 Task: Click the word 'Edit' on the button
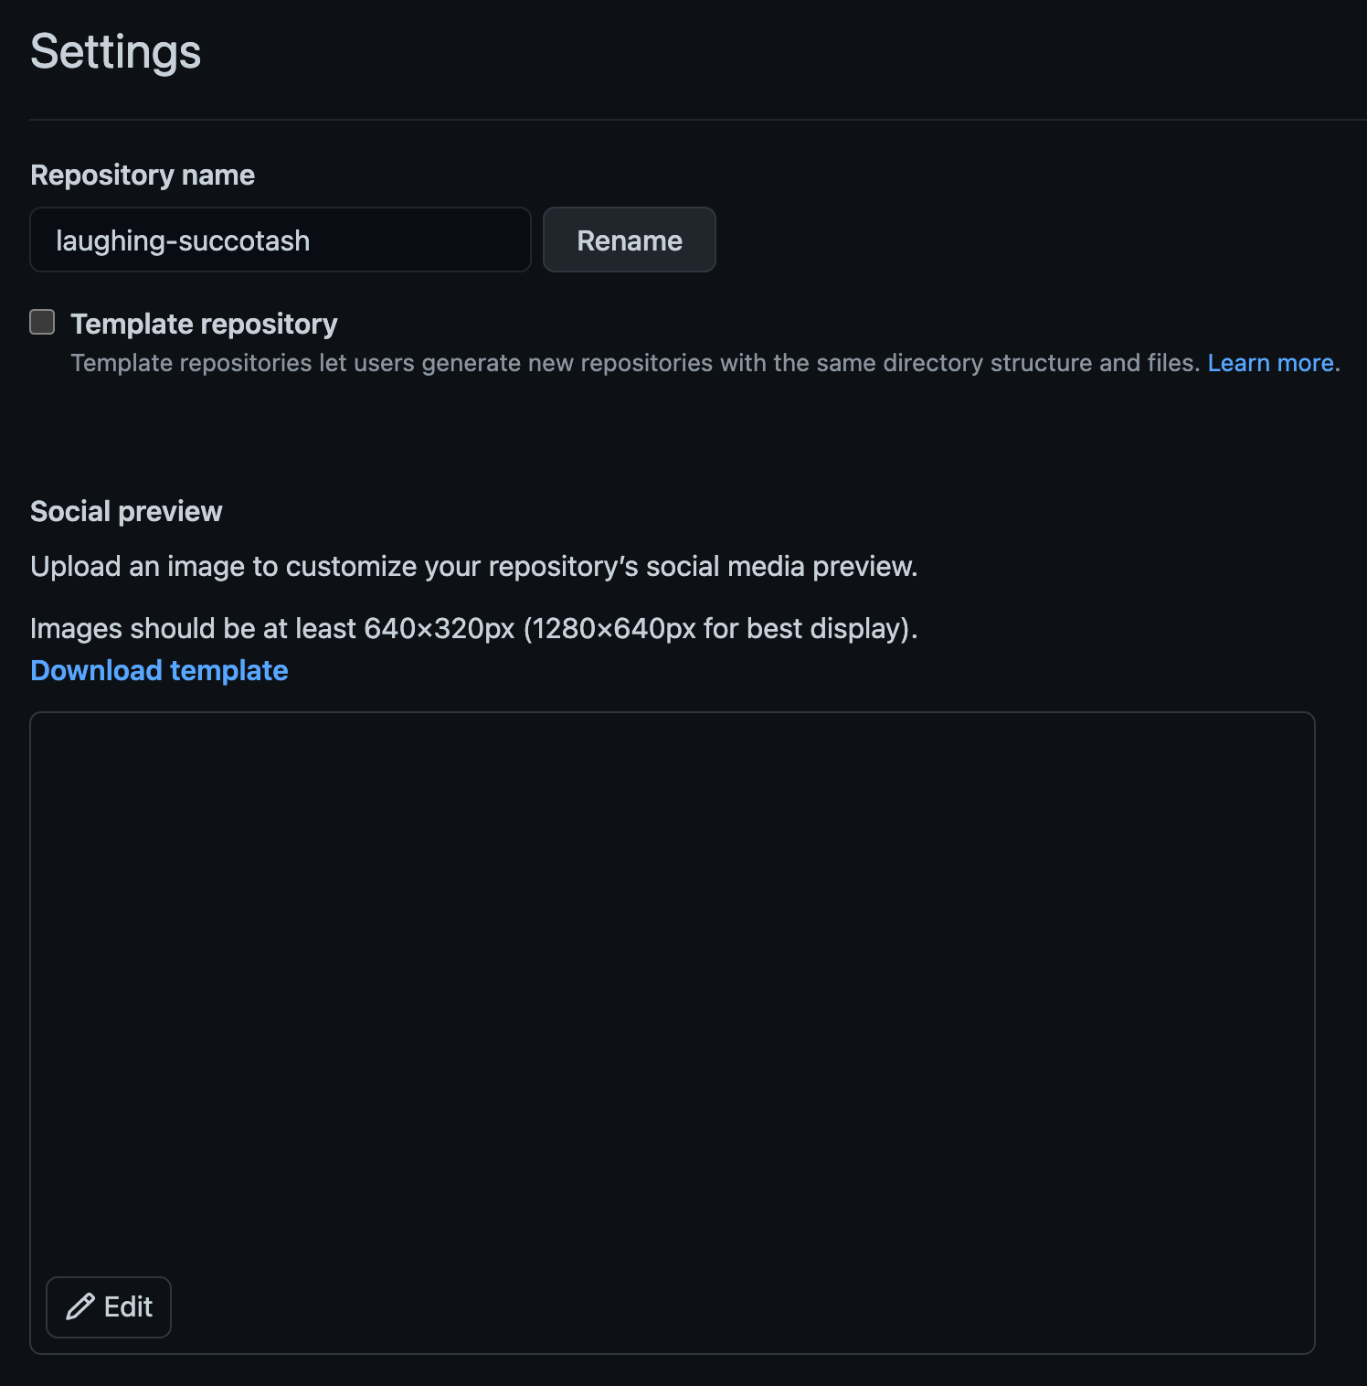(x=128, y=1306)
